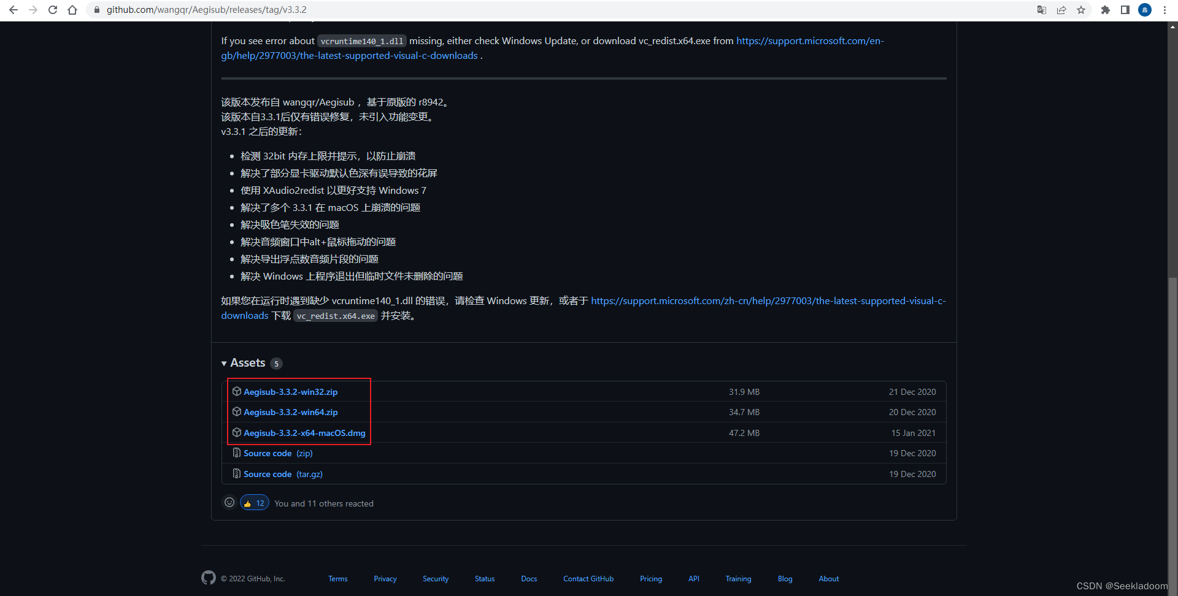Toggle the thumbs up reaction with 12

pos(255,503)
